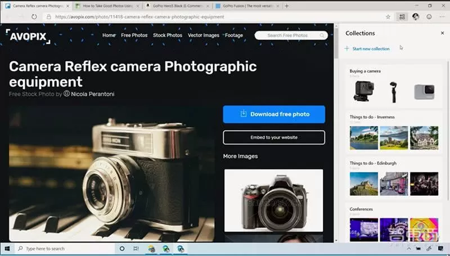Open the Vector Images menu item
This screenshot has height=256, width=450.
[203, 35]
